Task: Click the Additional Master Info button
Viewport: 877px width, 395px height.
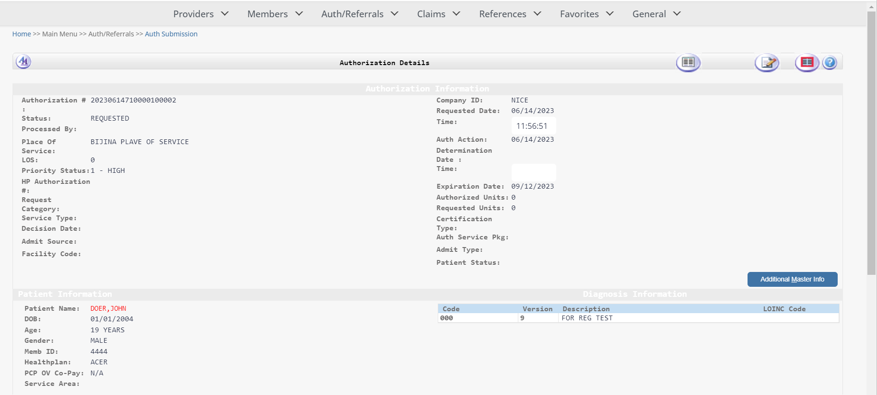Action: coord(792,279)
